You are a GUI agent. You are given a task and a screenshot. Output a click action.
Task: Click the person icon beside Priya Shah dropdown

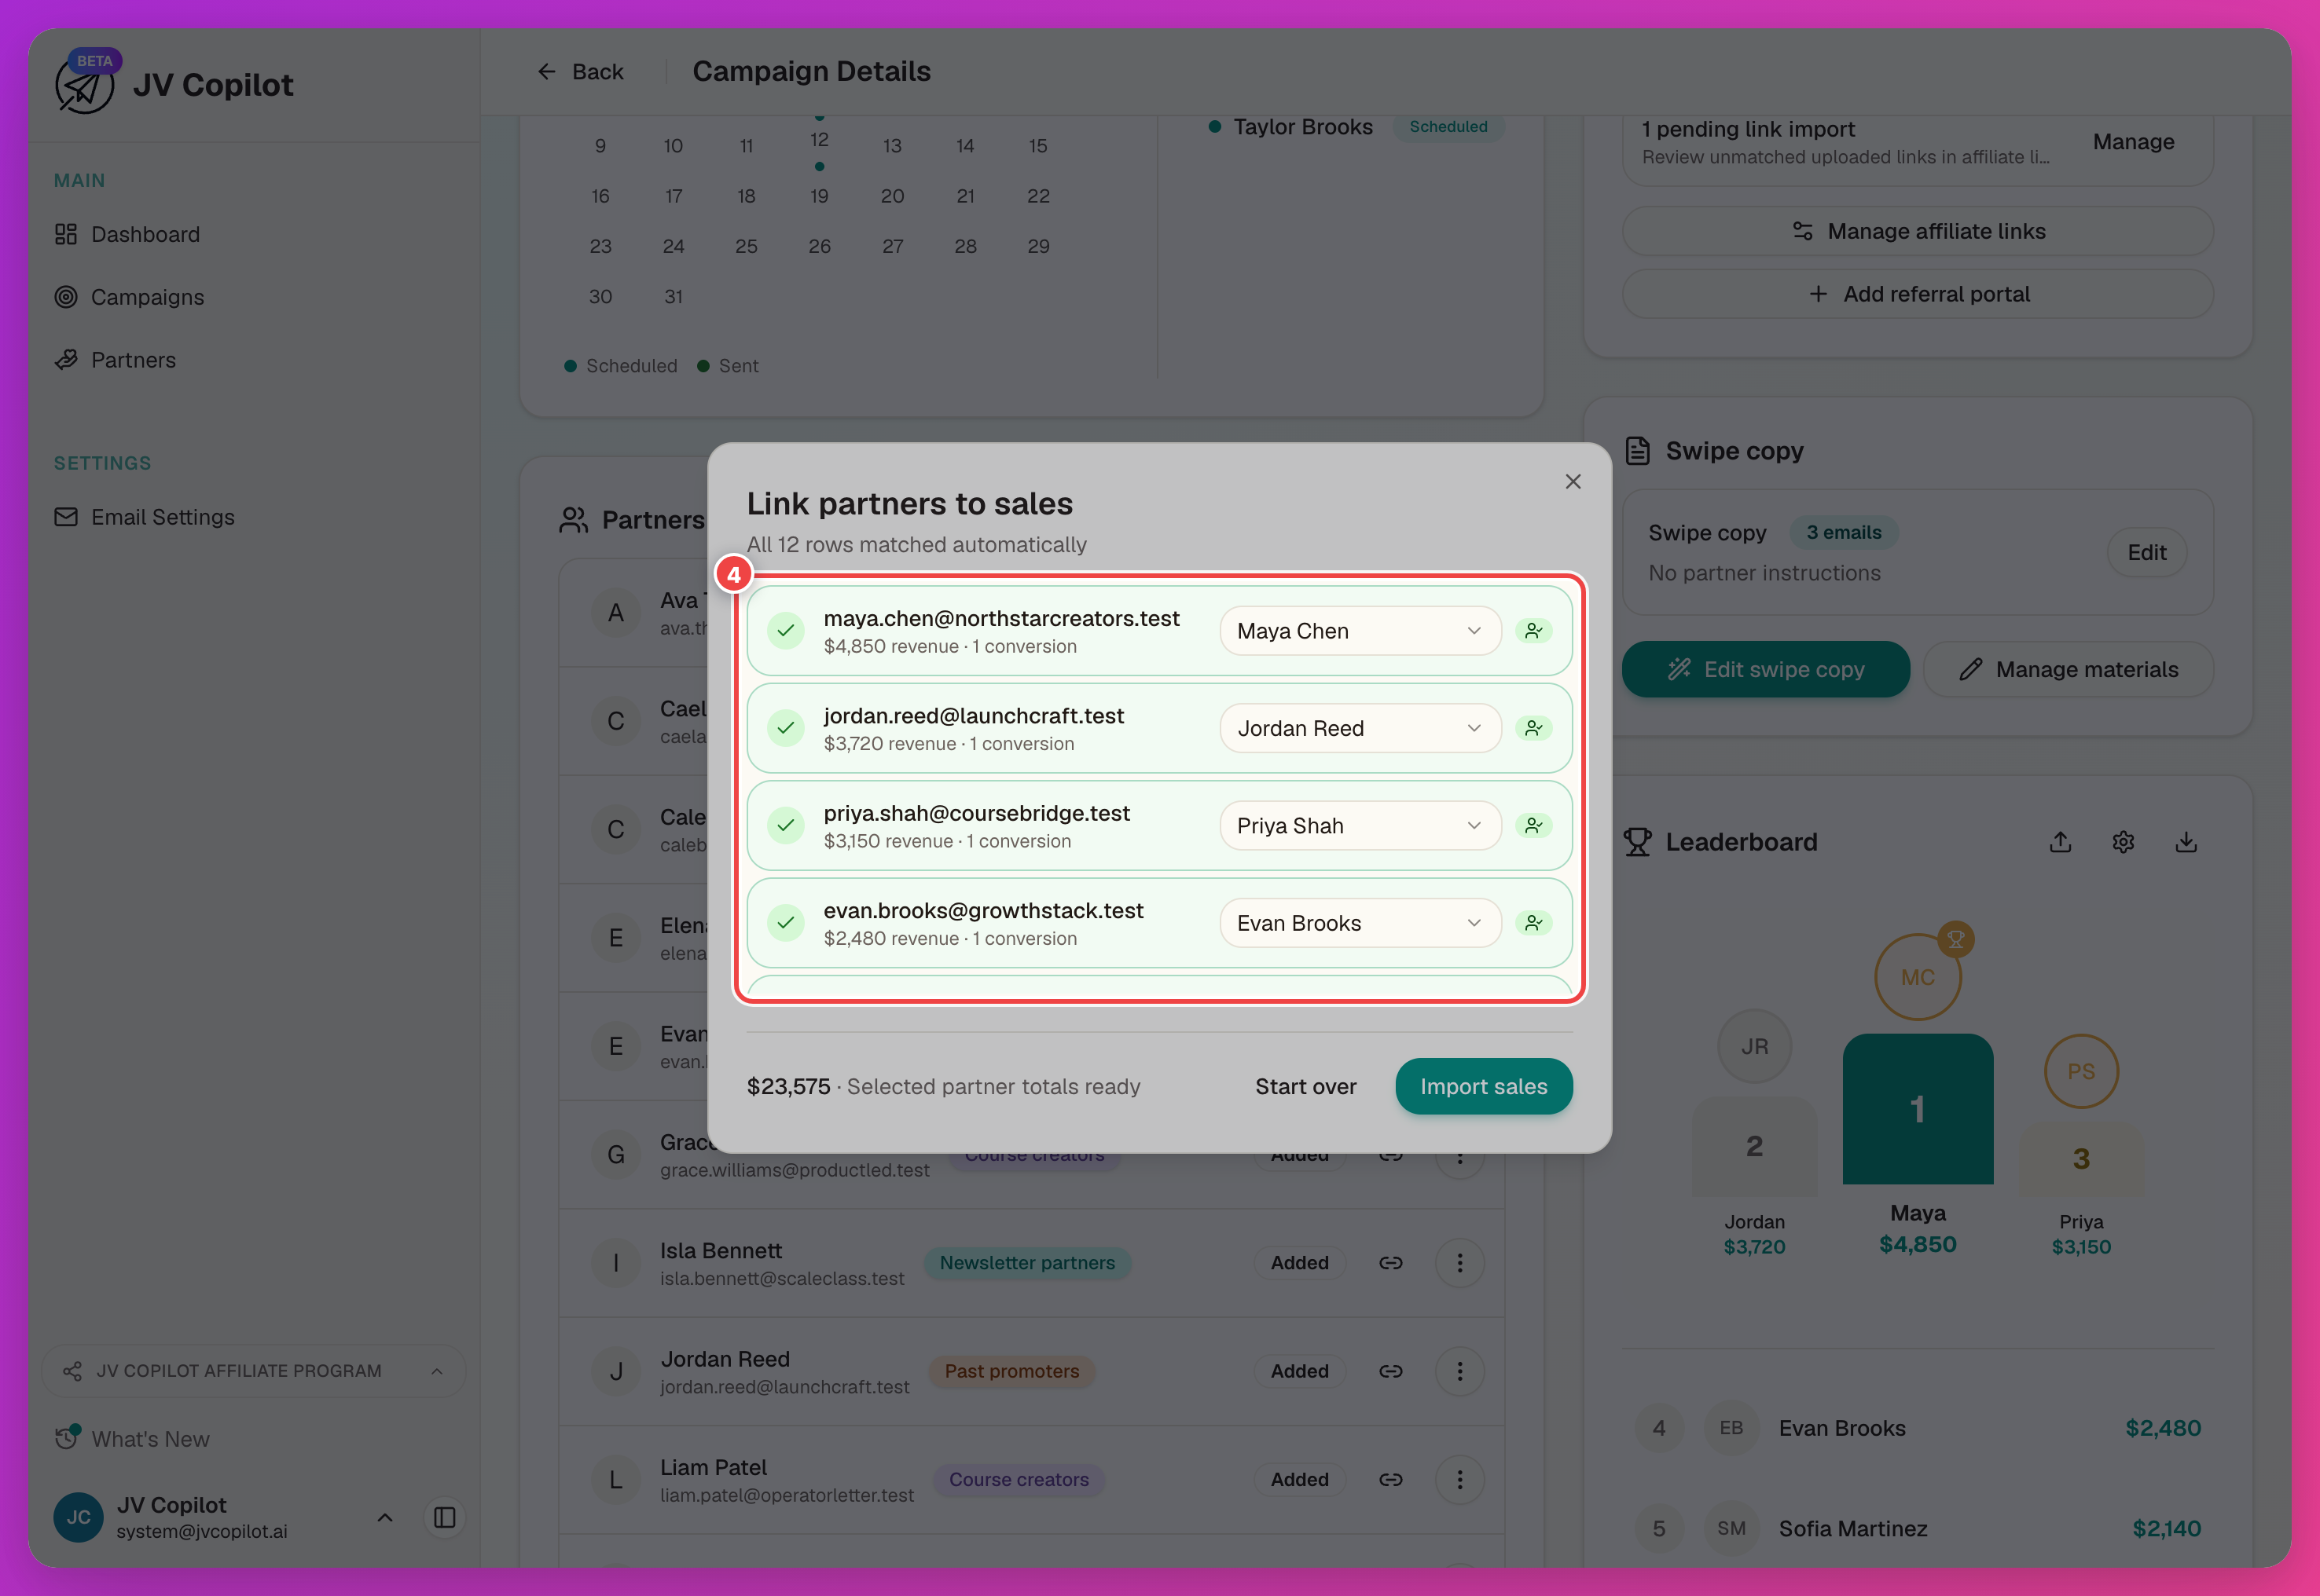[x=1533, y=826]
